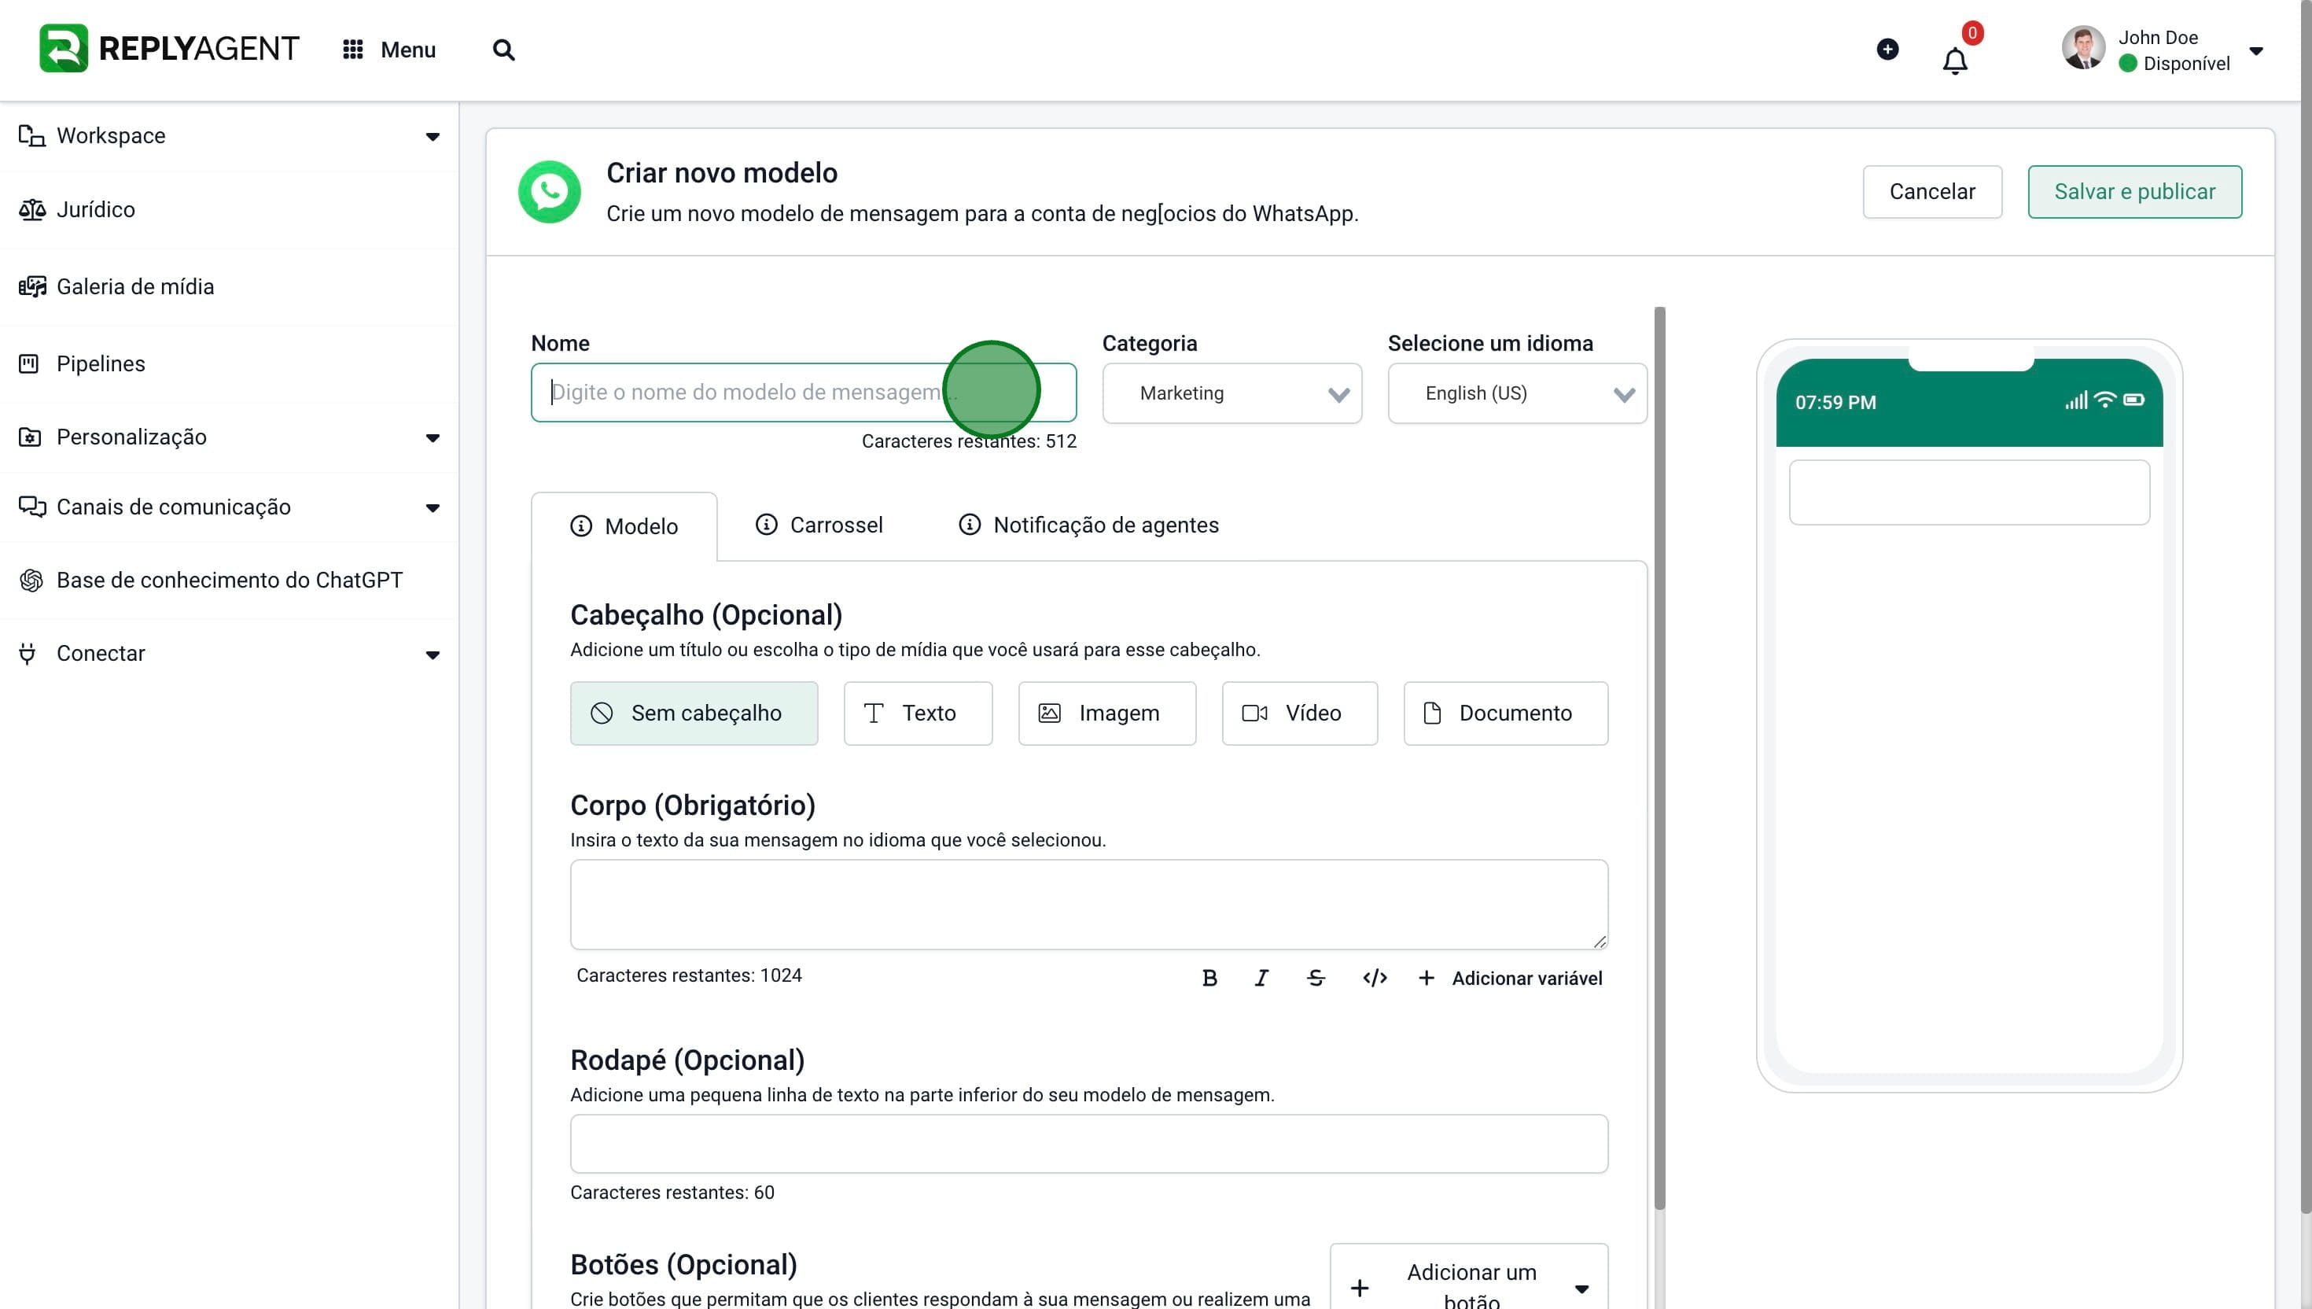2312x1309 pixels.
Task: Click the 07:59 PM time in preview
Action: click(1835, 403)
